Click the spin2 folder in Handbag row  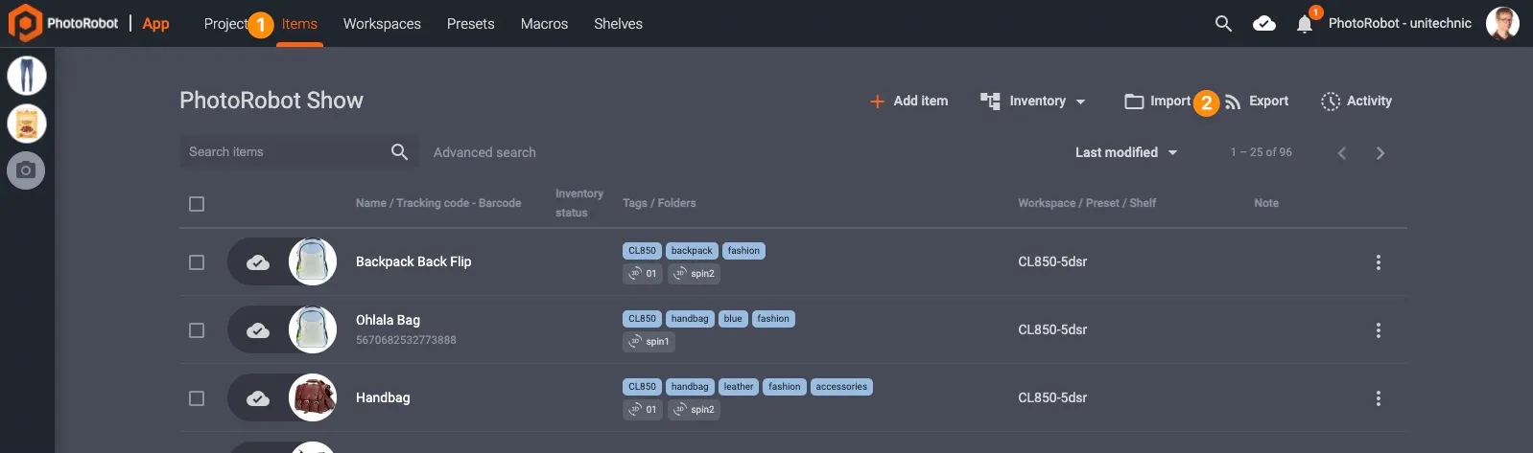point(694,410)
